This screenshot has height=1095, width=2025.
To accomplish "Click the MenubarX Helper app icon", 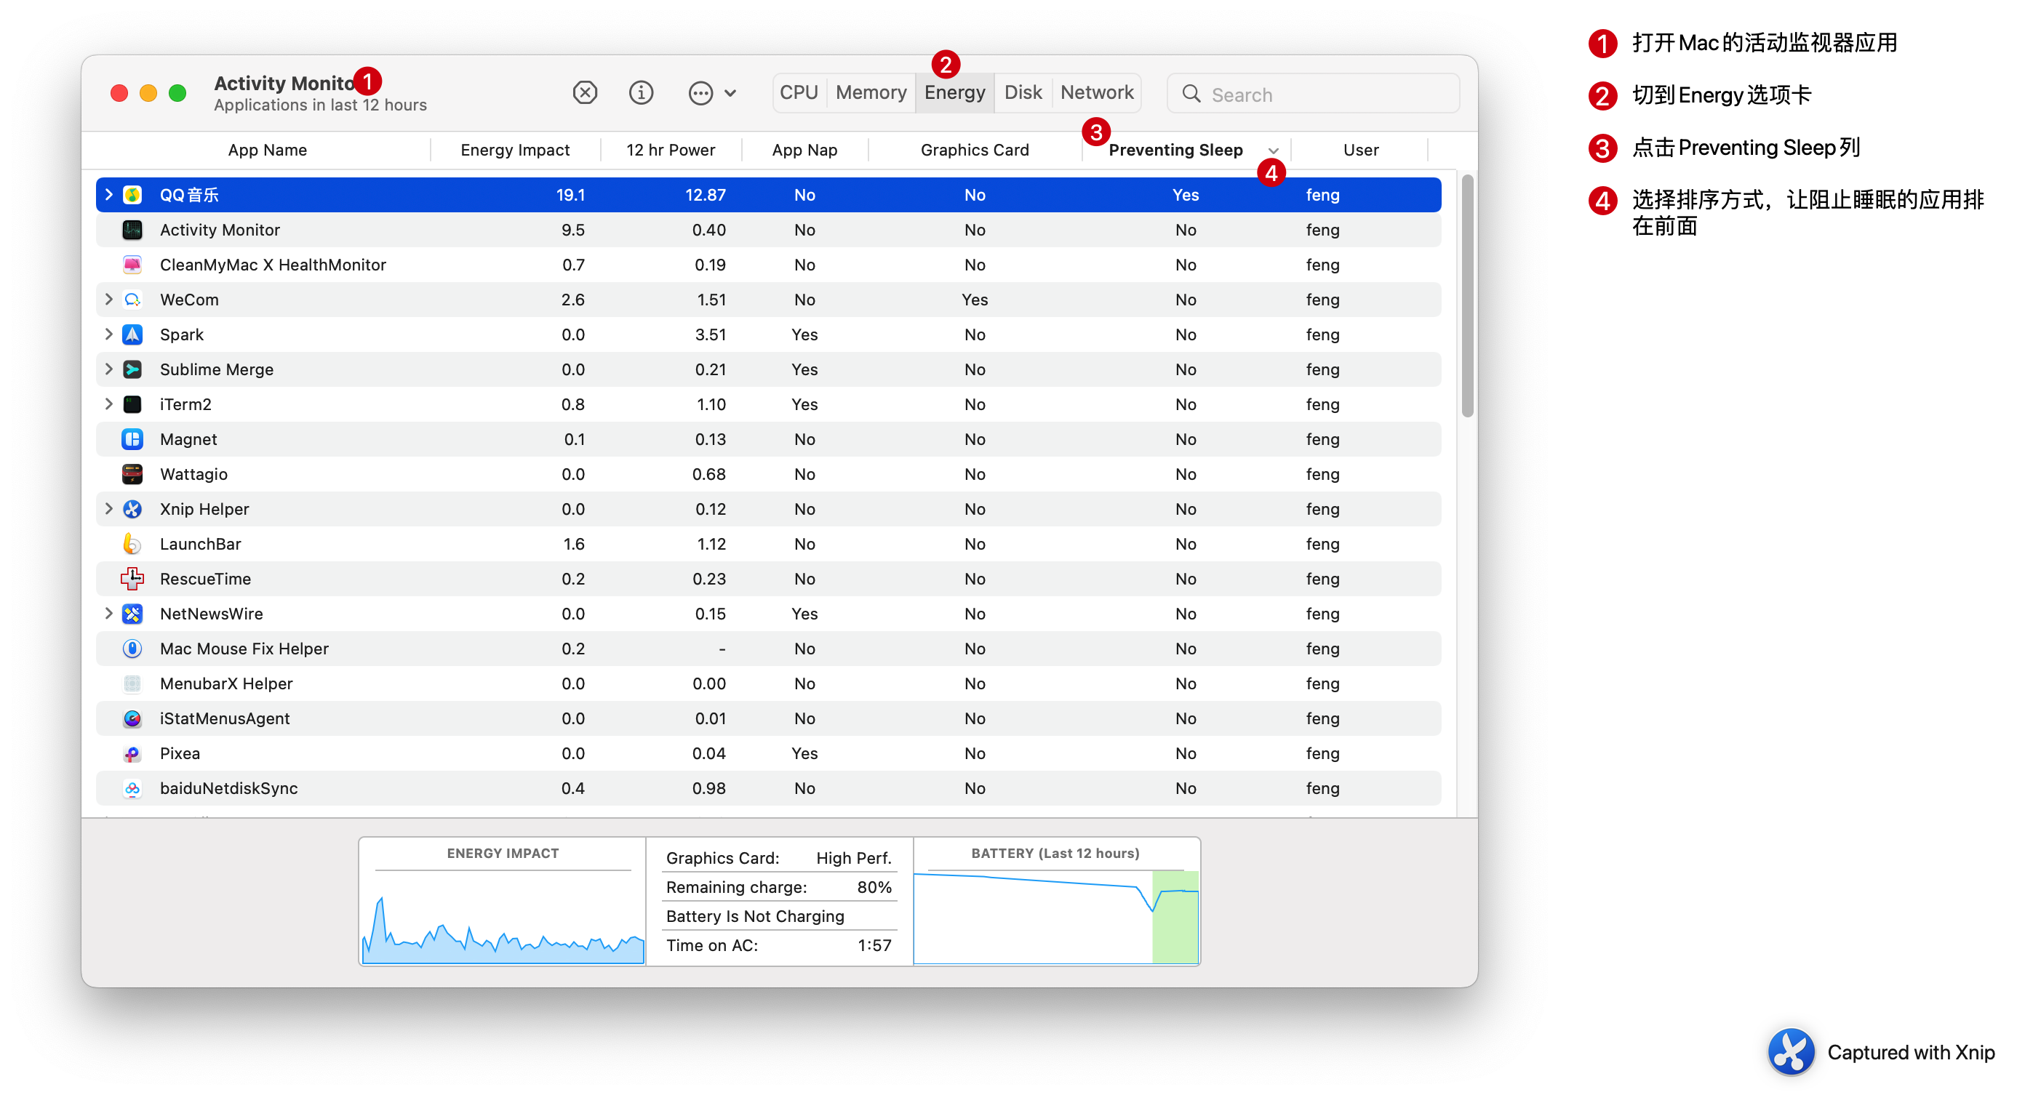I will pyautogui.click(x=132, y=683).
